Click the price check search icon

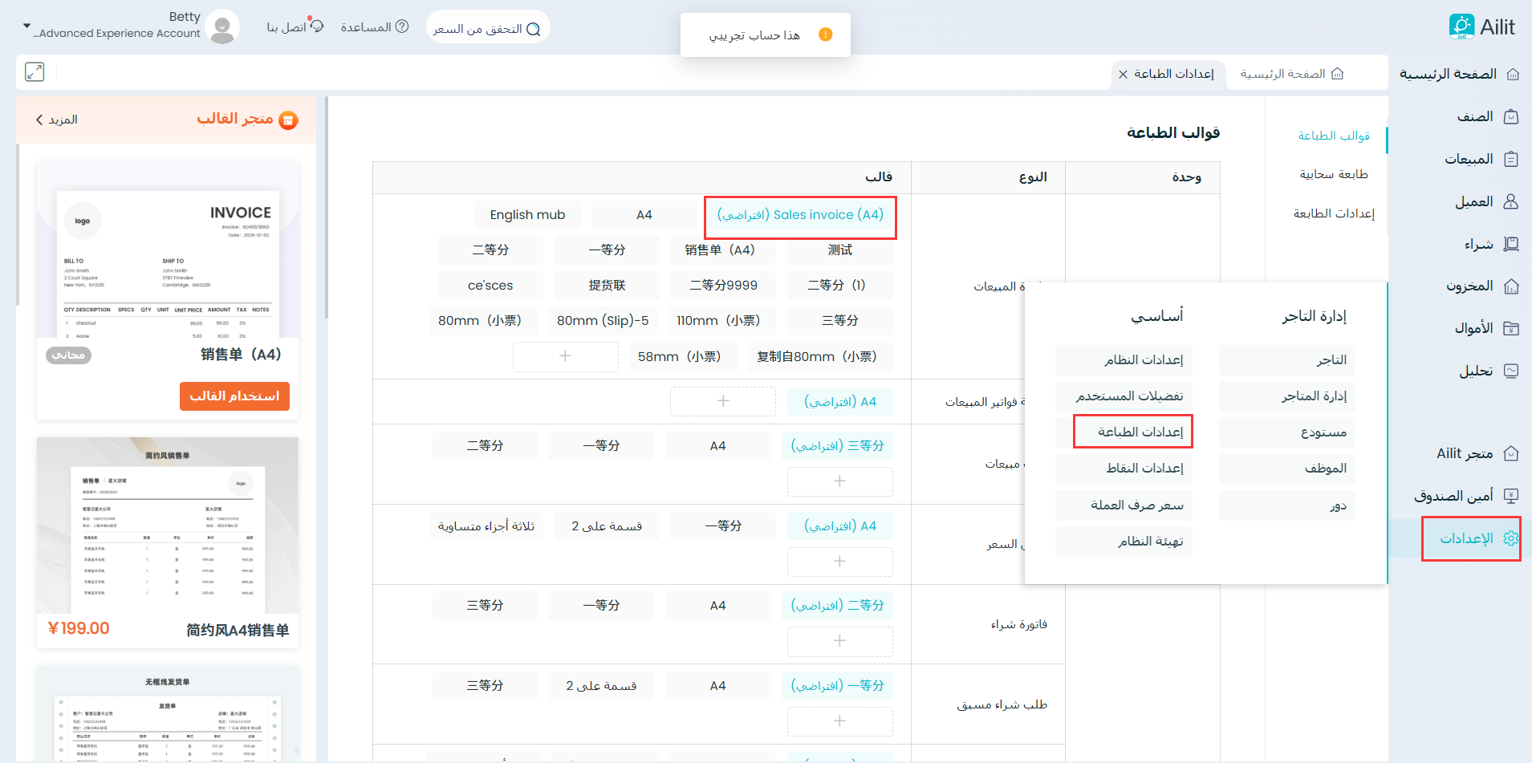coord(534,30)
